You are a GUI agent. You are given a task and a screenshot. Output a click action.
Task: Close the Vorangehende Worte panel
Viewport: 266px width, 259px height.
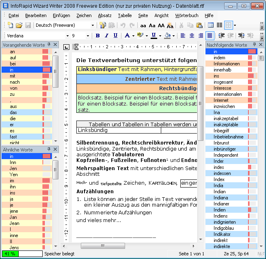[55, 45]
